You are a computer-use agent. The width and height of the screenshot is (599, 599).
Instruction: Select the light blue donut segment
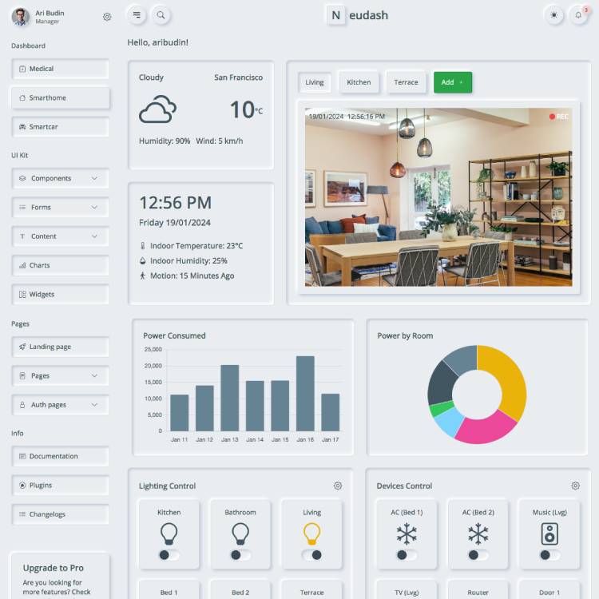448,422
